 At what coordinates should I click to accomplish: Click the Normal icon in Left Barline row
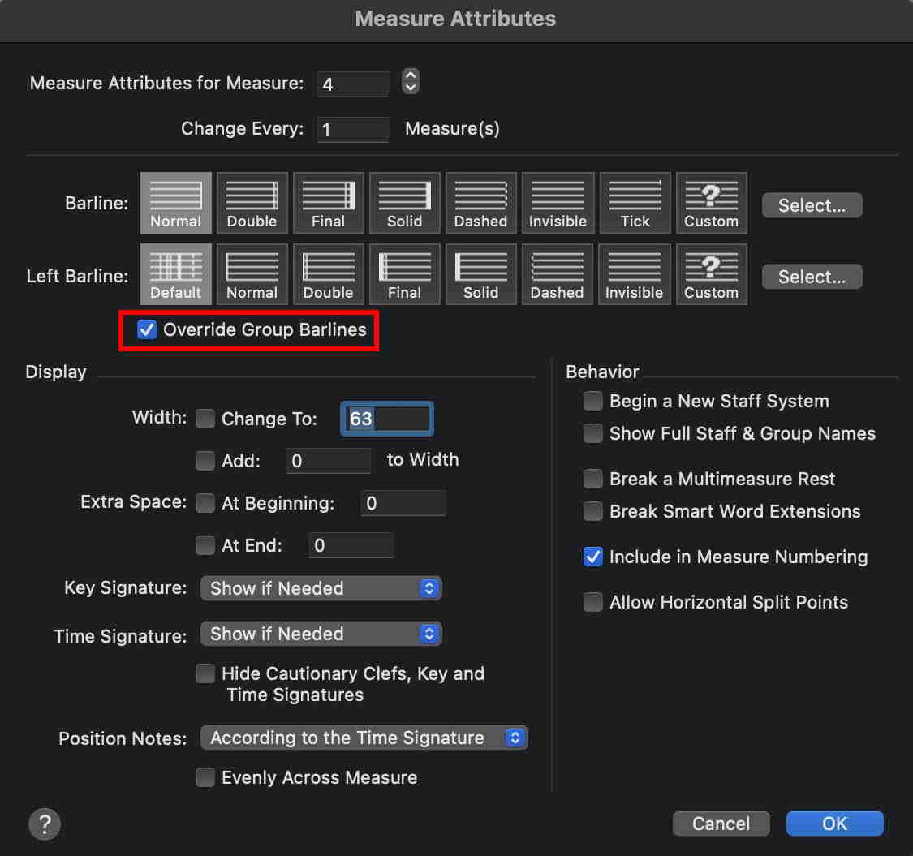(x=252, y=274)
